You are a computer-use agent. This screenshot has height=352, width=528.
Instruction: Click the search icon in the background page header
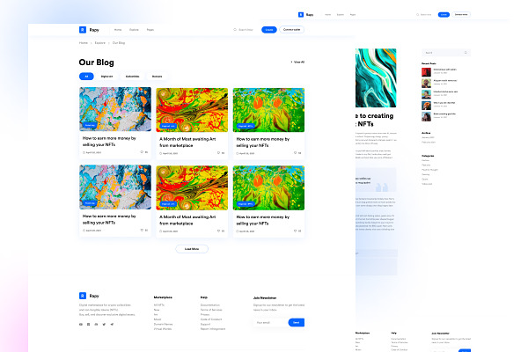pyautogui.click(x=417, y=14)
